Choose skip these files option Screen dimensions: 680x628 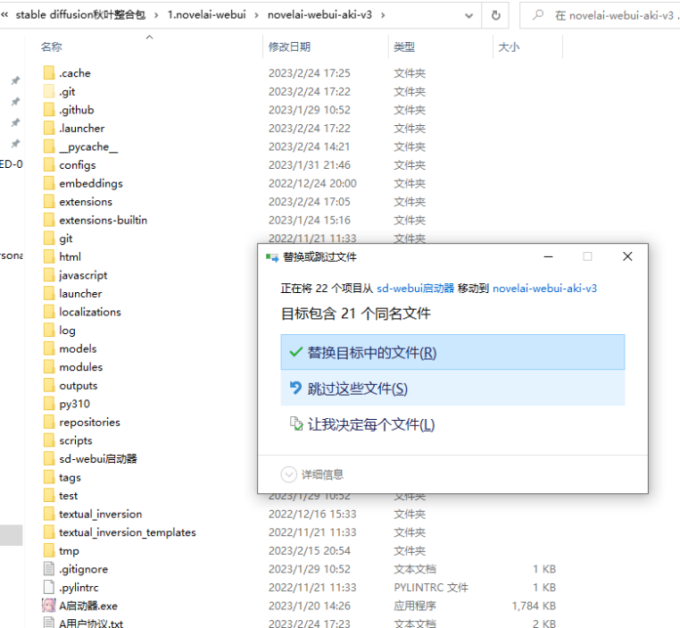pos(452,389)
